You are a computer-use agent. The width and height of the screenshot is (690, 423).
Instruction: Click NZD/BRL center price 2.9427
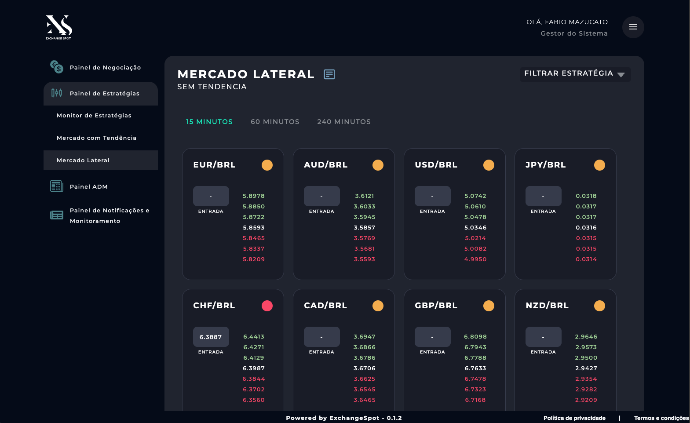point(586,368)
